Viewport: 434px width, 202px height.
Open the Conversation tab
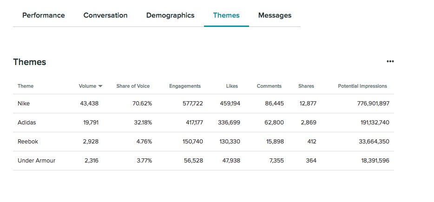[x=105, y=15]
